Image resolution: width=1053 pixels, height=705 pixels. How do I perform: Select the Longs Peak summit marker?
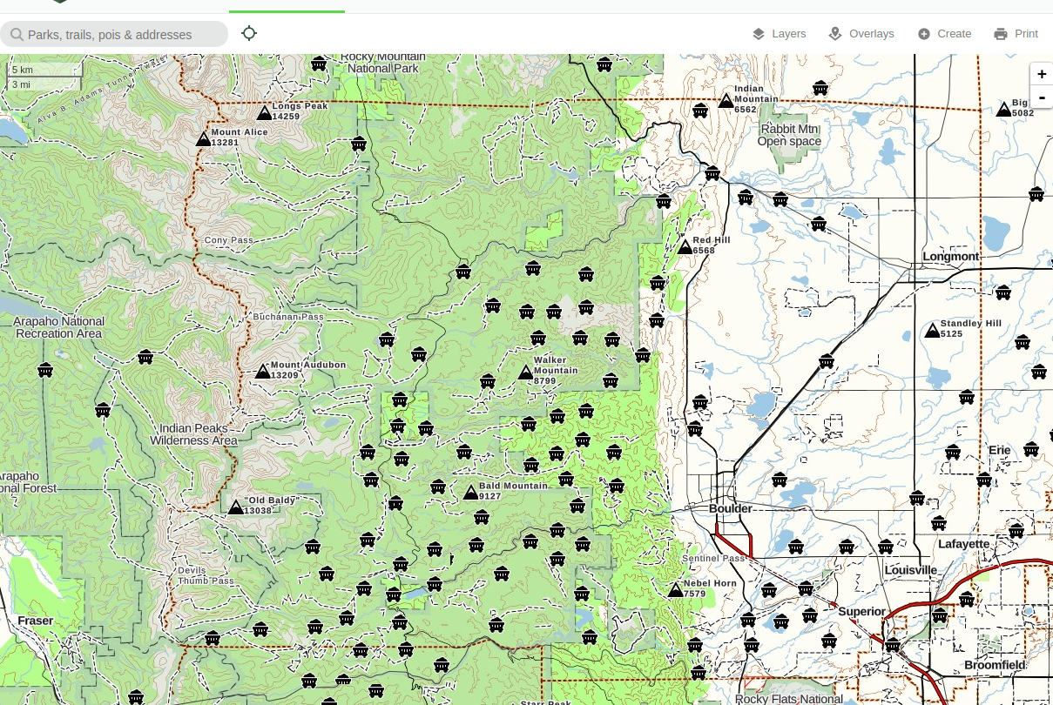[x=264, y=113]
